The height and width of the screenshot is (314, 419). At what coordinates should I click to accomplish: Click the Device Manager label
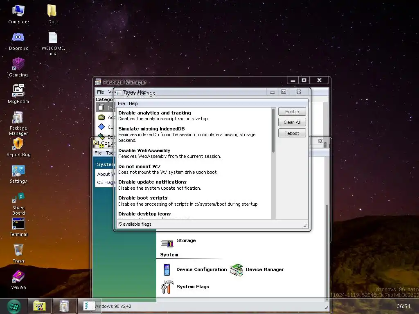coord(265,270)
